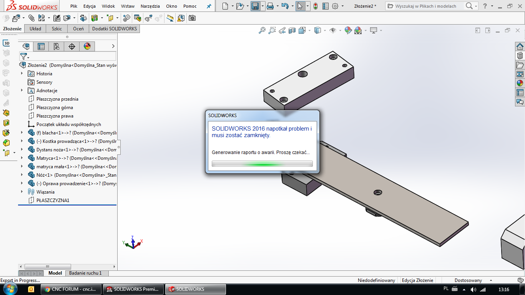The image size is (525, 295).
Task: Click the New document icon
Action: click(226, 6)
